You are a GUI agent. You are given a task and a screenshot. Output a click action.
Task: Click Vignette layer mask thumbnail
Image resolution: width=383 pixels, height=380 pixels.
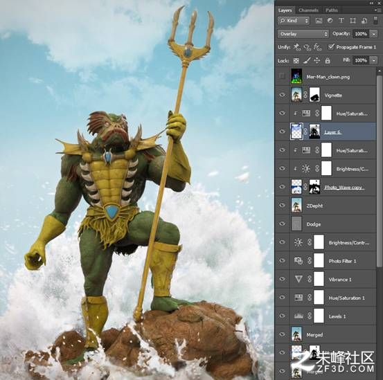tap(314, 95)
